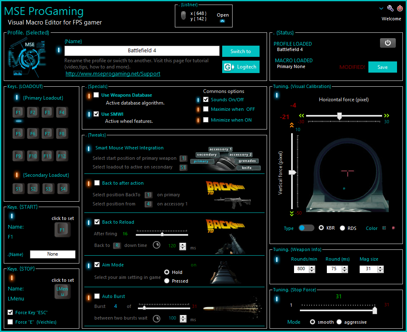Select the F2 loadout key

33,112
